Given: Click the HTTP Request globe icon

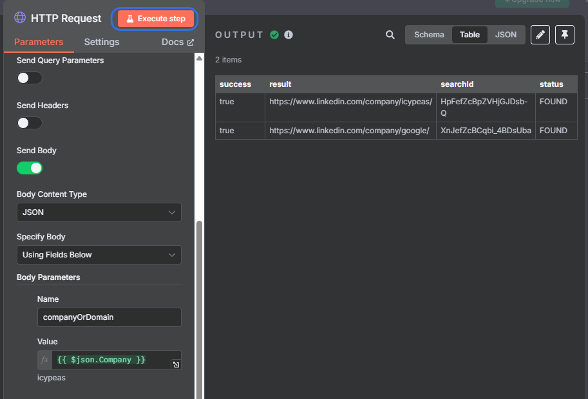Looking at the screenshot, I should pyautogui.click(x=20, y=17).
